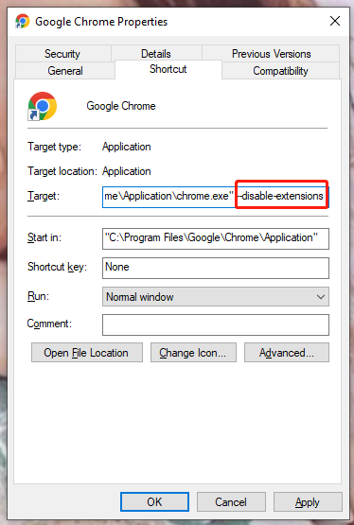
Task: Click the Start in text field
Action: click(x=216, y=238)
